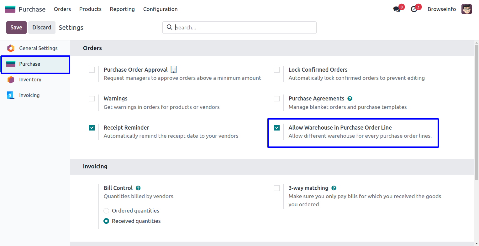Click help icon next to Bill Control
Viewport: 479px width, 246px height.
click(138, 188)
